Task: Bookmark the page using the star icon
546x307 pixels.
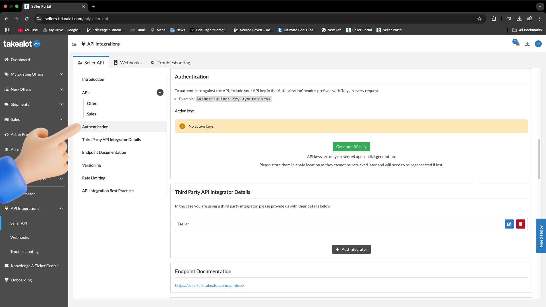Action: 479,19
